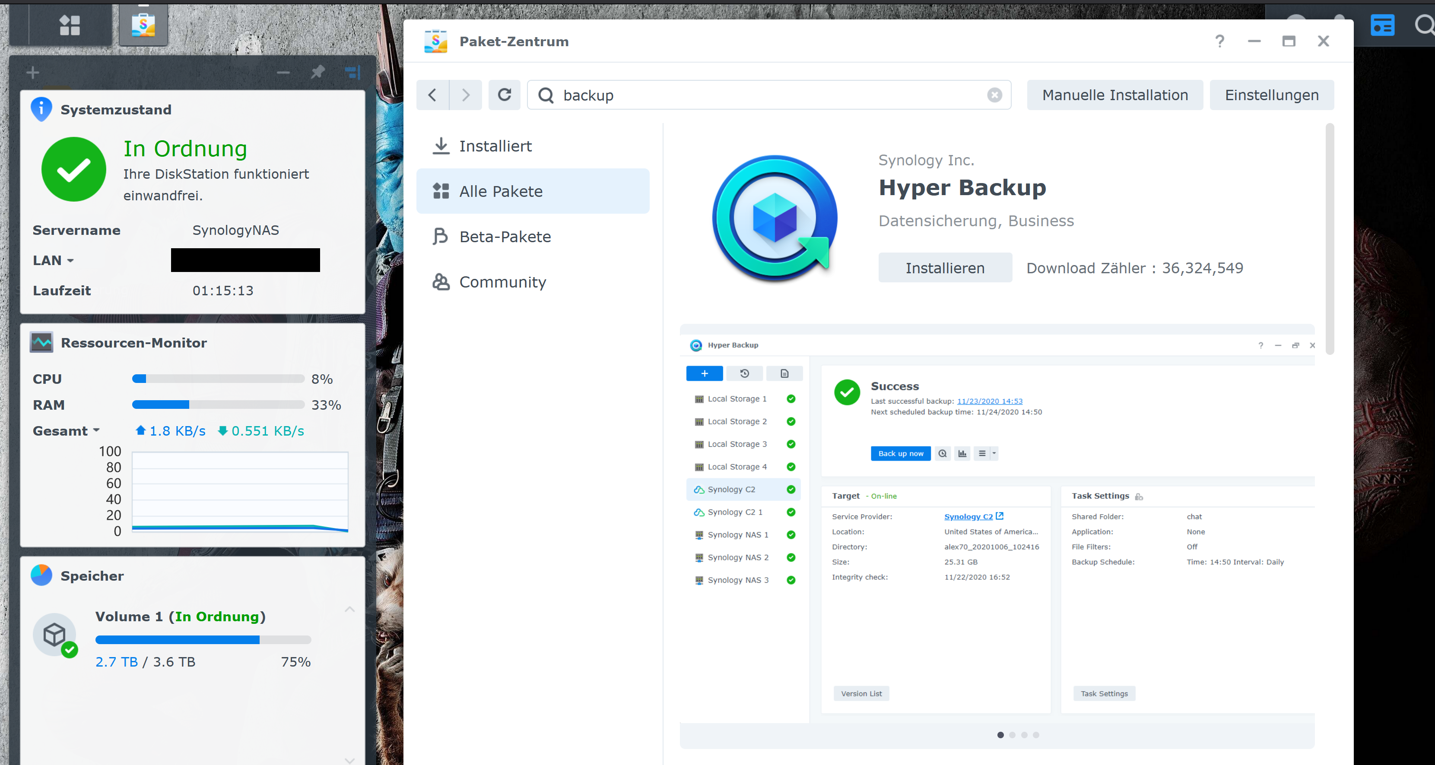Click the package details scrollbar
Viewport: 1435px width, 765px height.
click(x=1330, y=240)
